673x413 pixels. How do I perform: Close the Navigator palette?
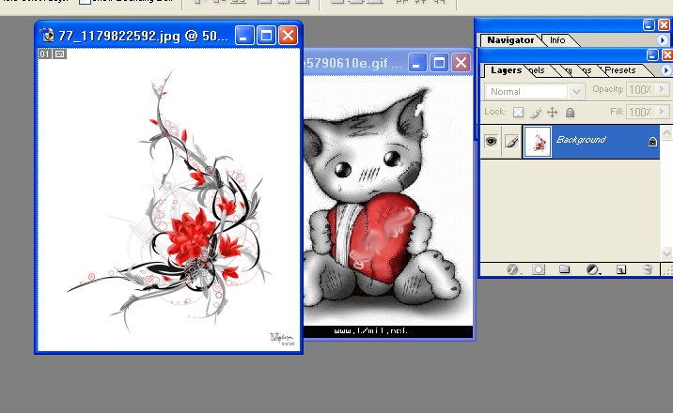click(x=664, y=24)
